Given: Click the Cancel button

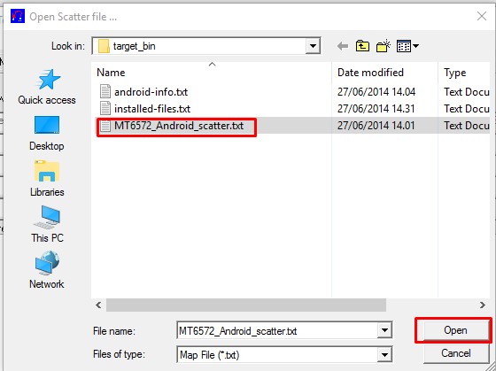Looking at the screenshot, I should tap(456, 353).
